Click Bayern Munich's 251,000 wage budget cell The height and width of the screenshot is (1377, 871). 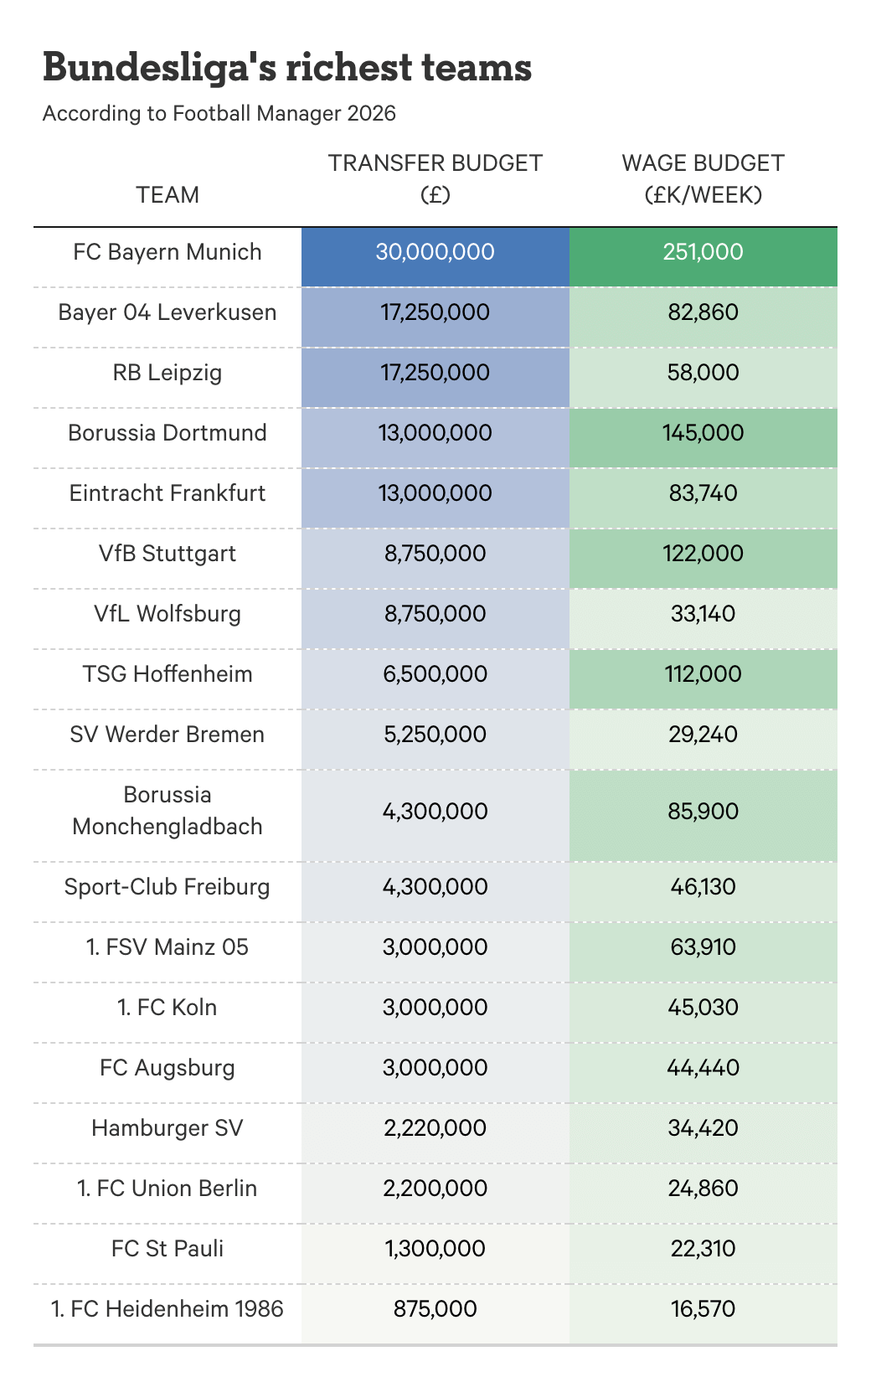coord(703,252)
